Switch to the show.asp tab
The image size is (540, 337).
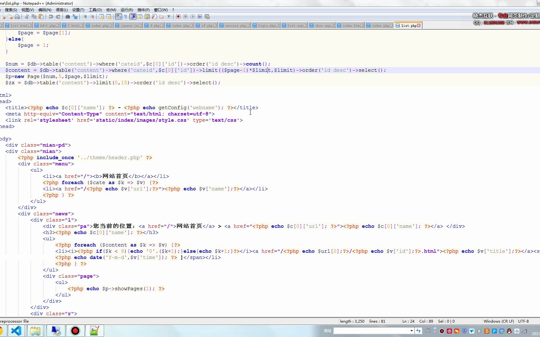322,26
